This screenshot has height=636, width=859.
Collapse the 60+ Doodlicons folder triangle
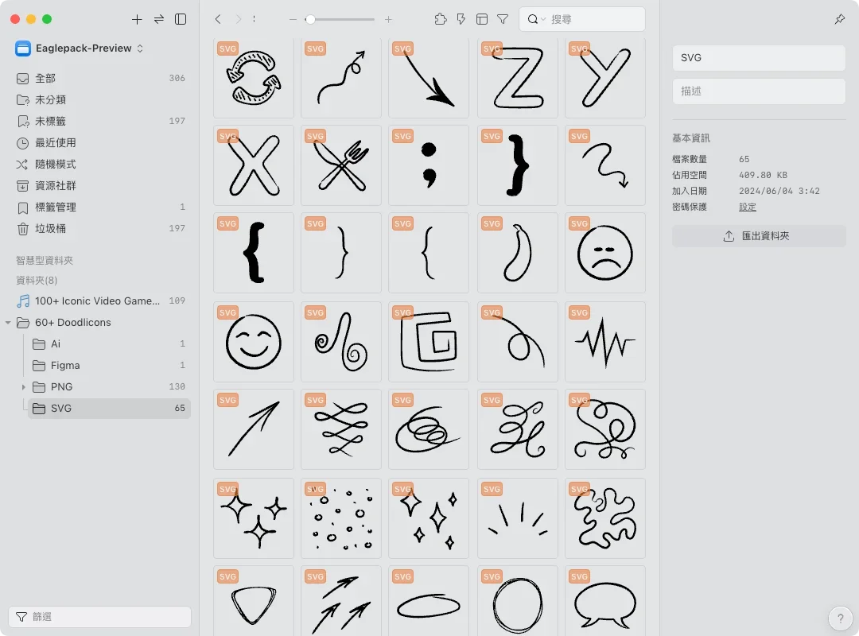click(8, 323)
